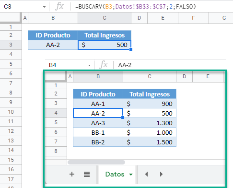Click the left sheet-scroll arrow
233x188 pixels.
click(x=146, y=174)
